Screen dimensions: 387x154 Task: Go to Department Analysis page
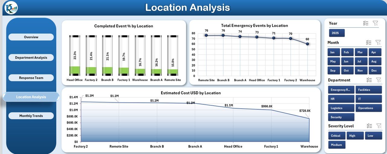[31, 57]
